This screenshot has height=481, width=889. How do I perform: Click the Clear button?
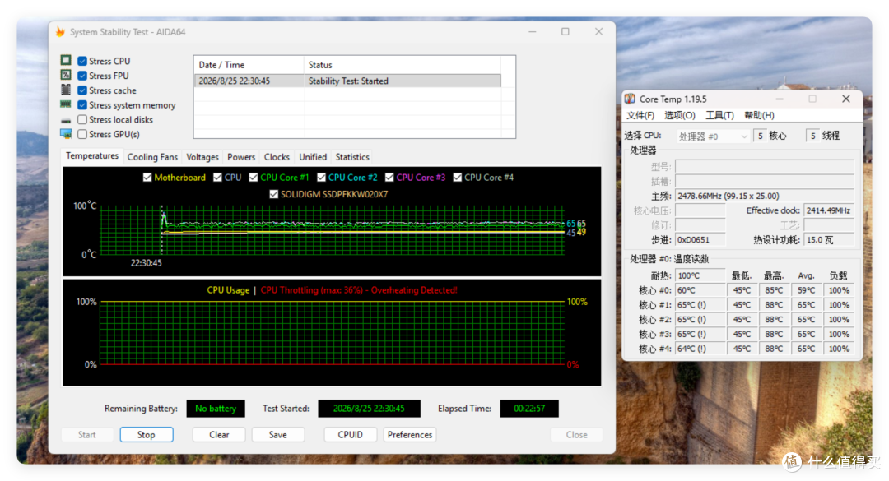point(219,434)
